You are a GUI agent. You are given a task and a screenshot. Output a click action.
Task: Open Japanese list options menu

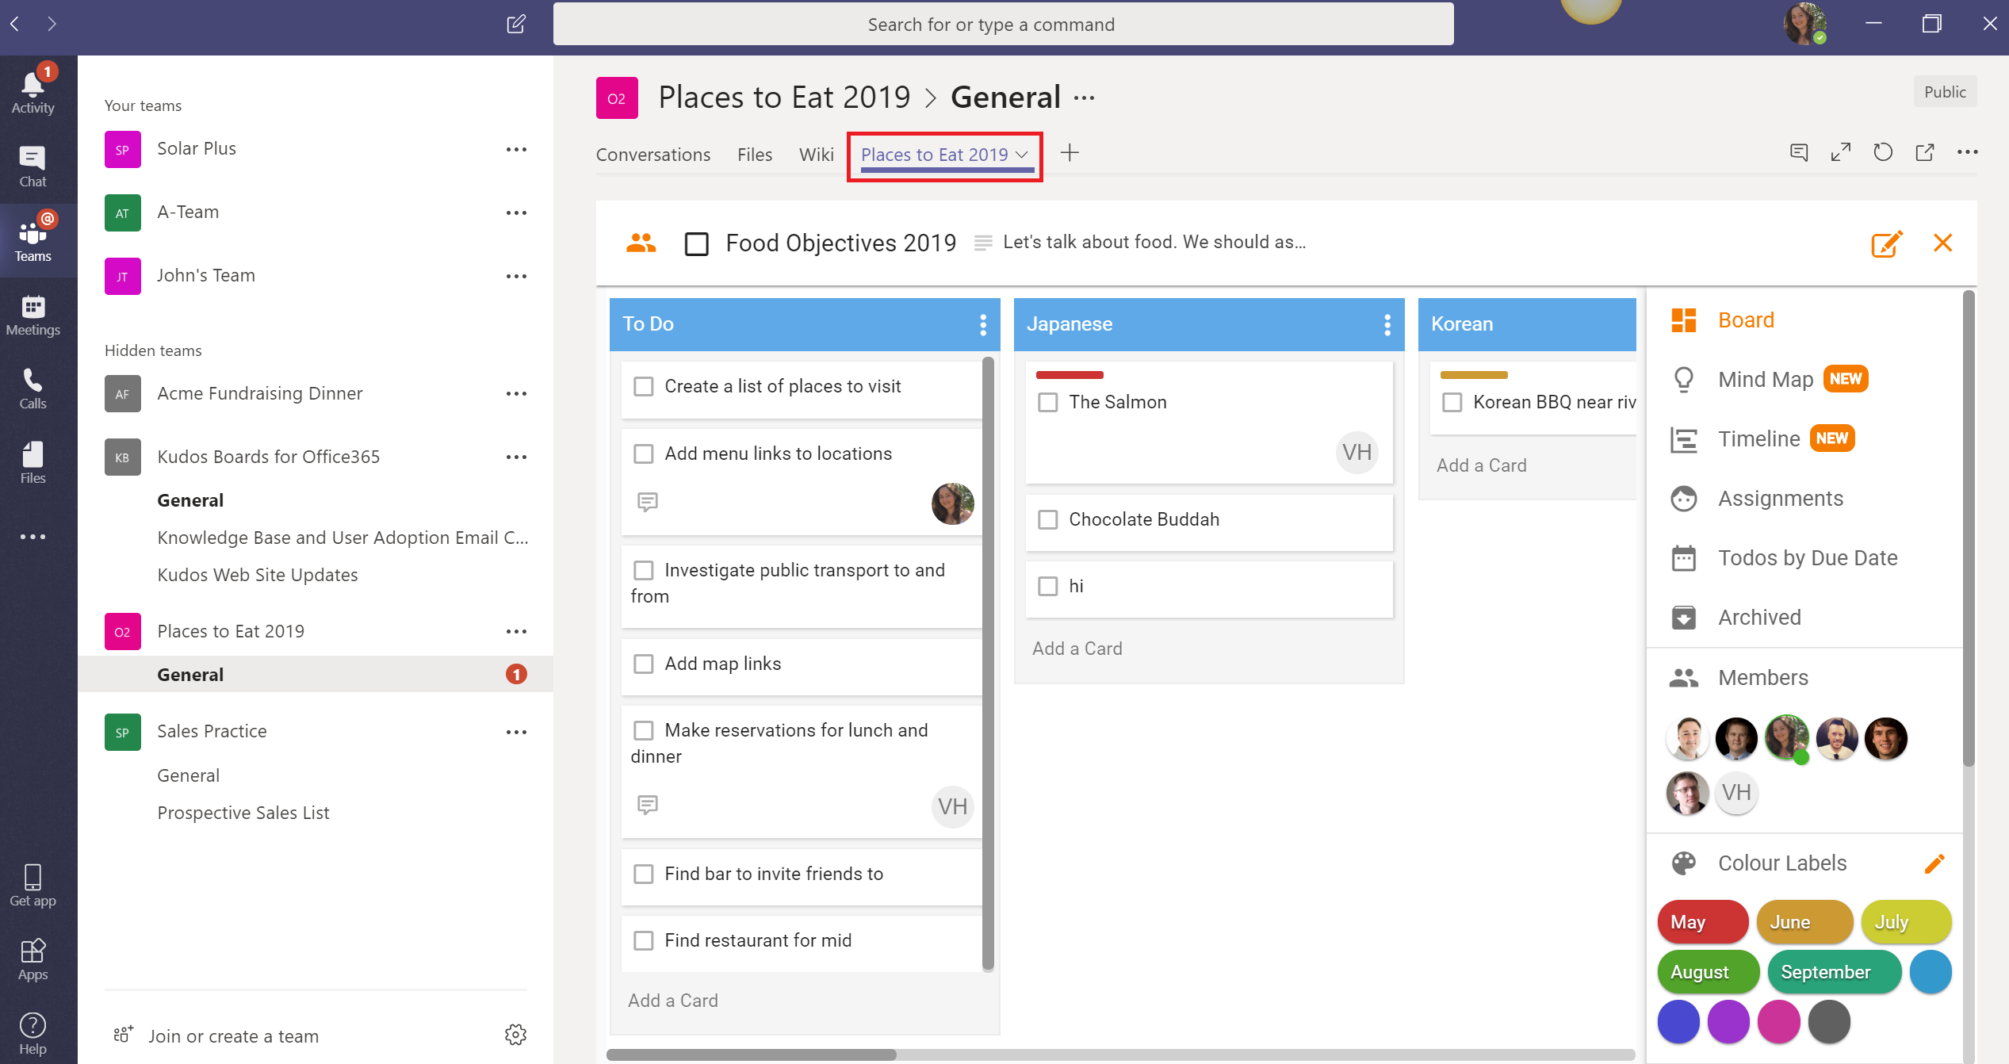[1387, 324]
